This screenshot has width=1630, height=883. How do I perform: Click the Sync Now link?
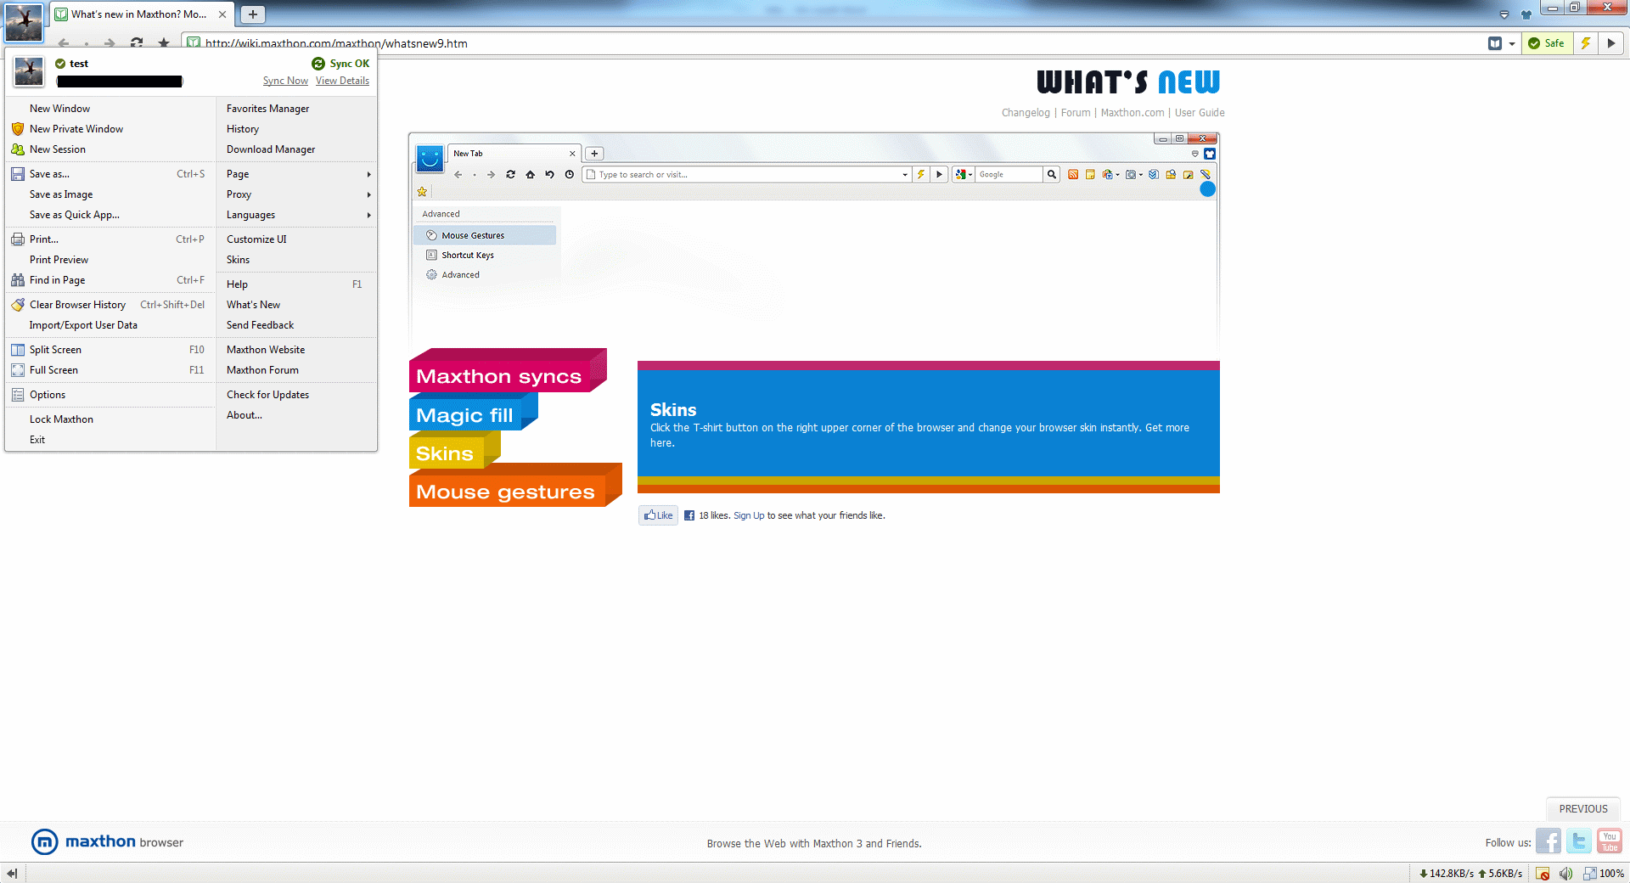point(285,81)
